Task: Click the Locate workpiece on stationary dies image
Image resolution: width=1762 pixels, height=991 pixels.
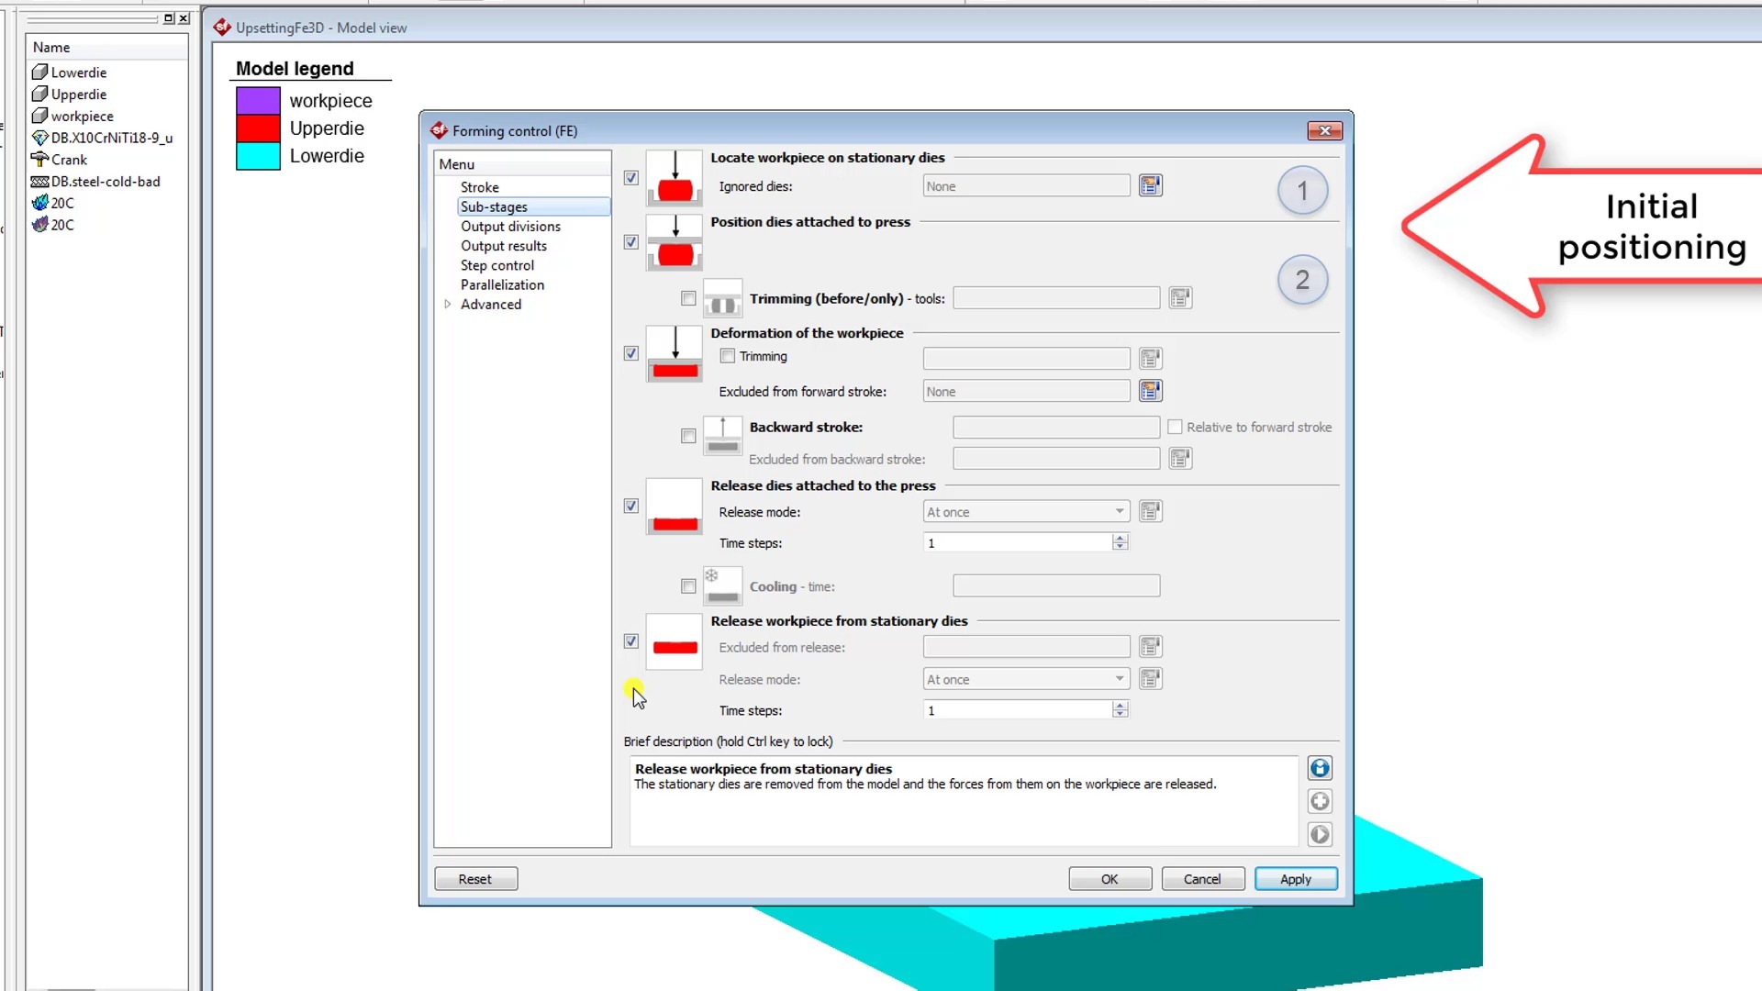Action: 675,178
